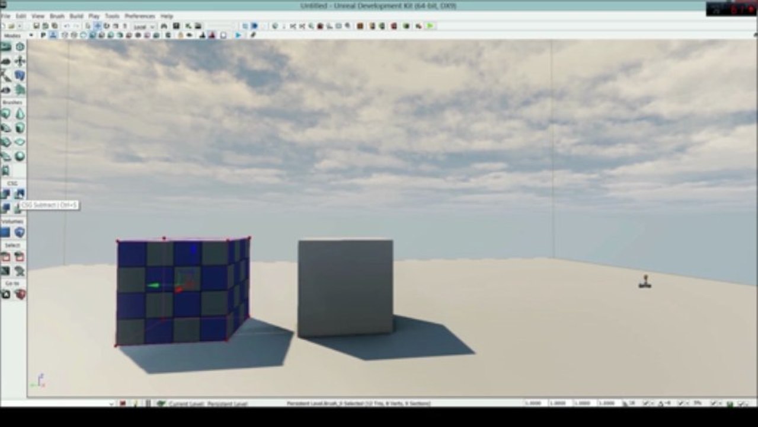Choose the Cylinder builder brush
The image size is (758, 427).
tap(20, 128)
